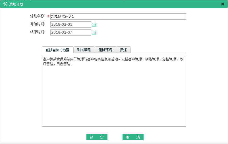Click the 开始时间 label
Image resolution: width=228 pixels, height=144 pixels.
[x=38, y=24]
